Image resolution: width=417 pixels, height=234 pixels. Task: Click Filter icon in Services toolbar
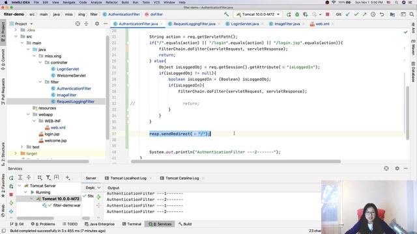click(x=48, y=177)
